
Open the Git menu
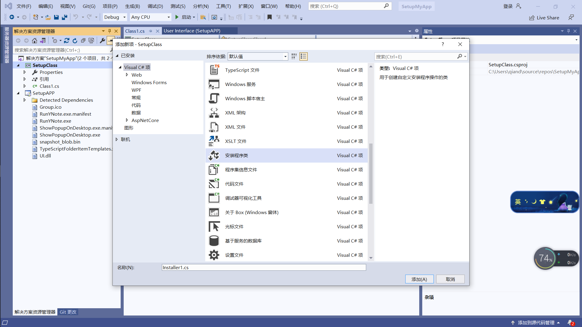[x=89, y=6]
